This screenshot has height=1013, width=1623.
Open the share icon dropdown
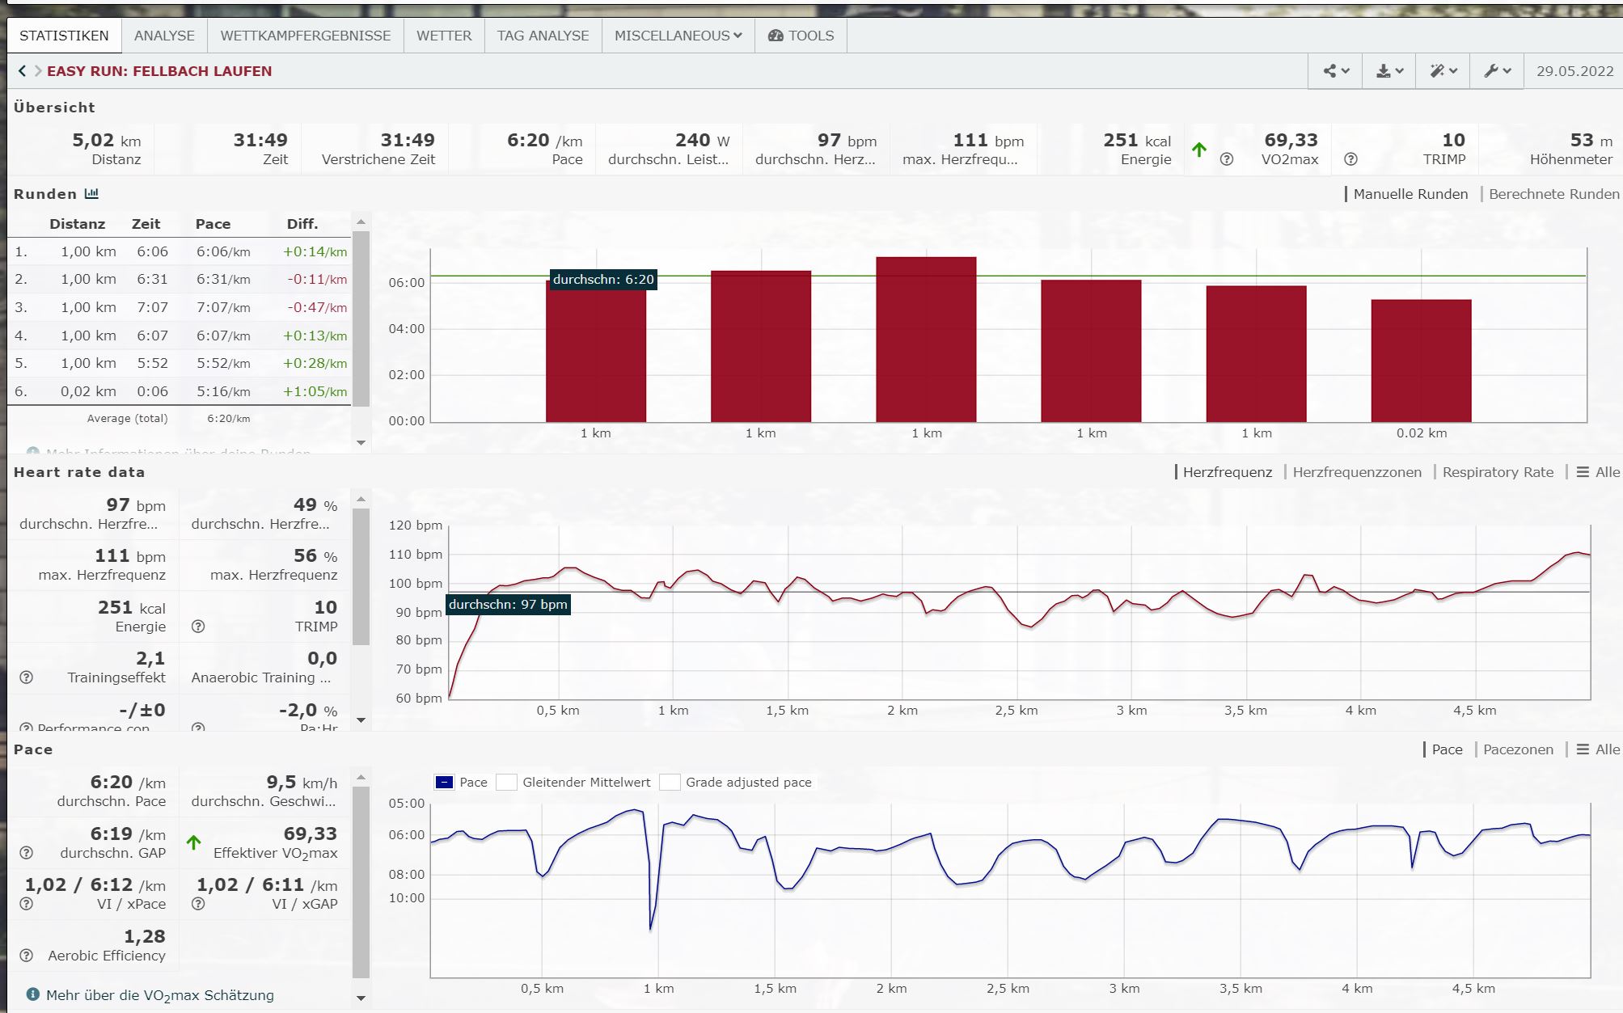(x=1335, y=71)
